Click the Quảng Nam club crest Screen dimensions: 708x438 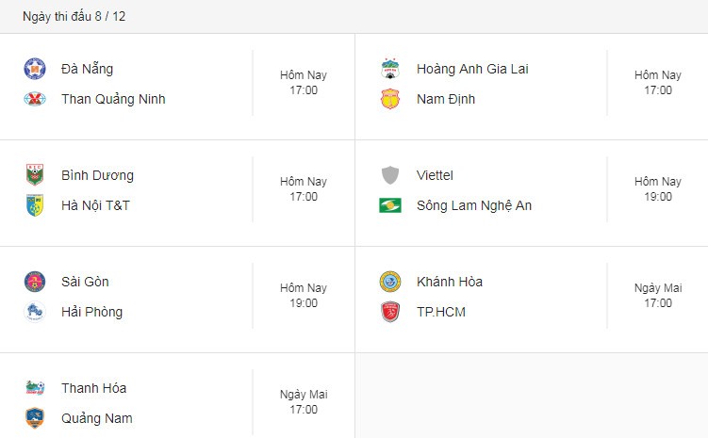tap(35, 418)
